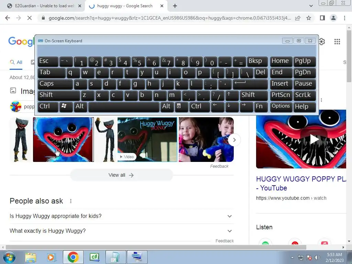Click the Help key on On-Screen Keyboard
352x264 pixels.
pyautogui.click(x=305, y=107)
